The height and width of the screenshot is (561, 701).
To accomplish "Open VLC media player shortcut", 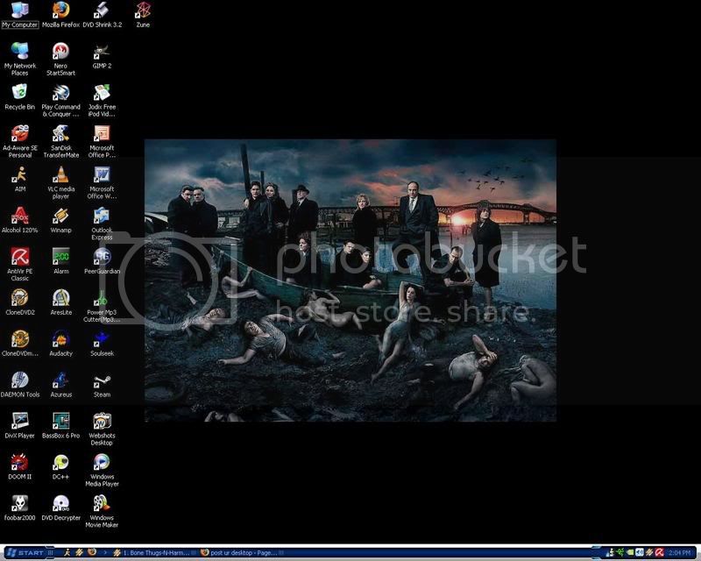I will tap(60, 182).
